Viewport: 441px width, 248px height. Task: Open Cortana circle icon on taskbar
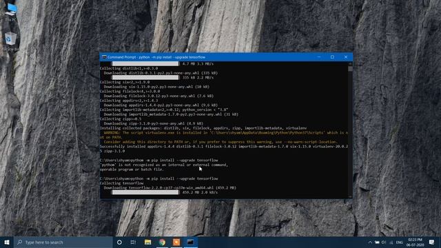click(x=119, y=242)
